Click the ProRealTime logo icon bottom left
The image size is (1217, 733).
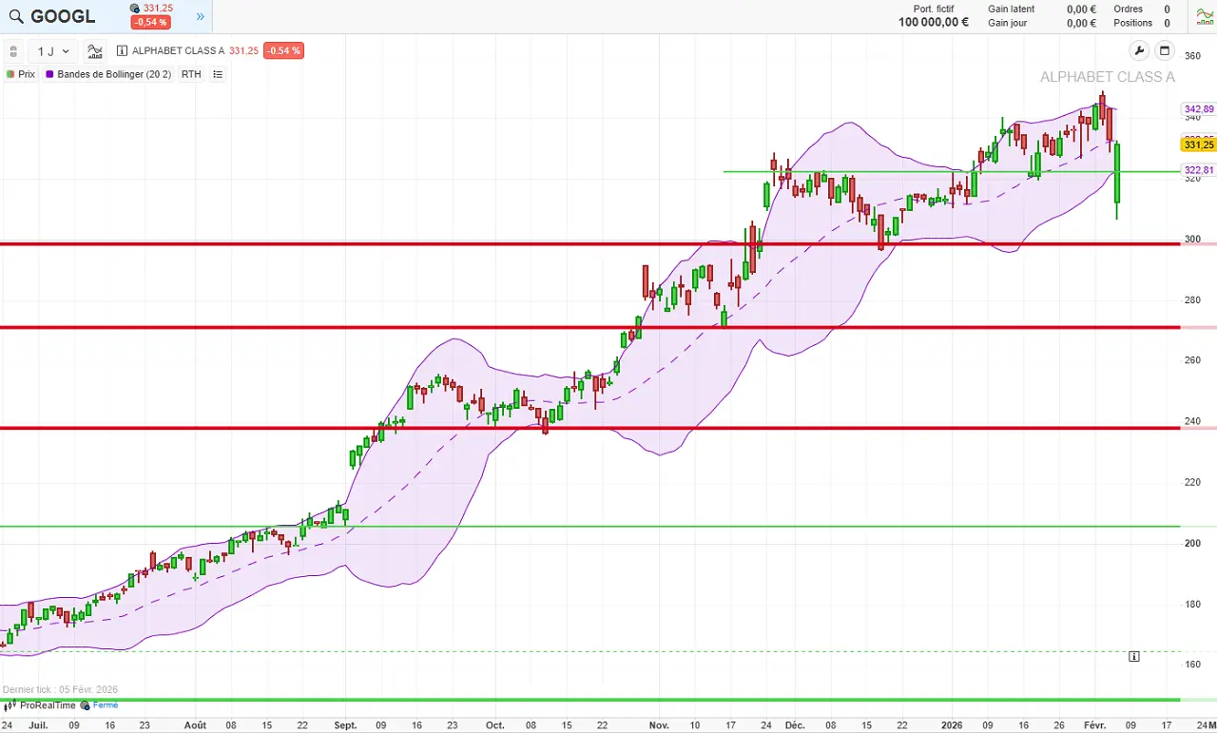coord(10,705)
